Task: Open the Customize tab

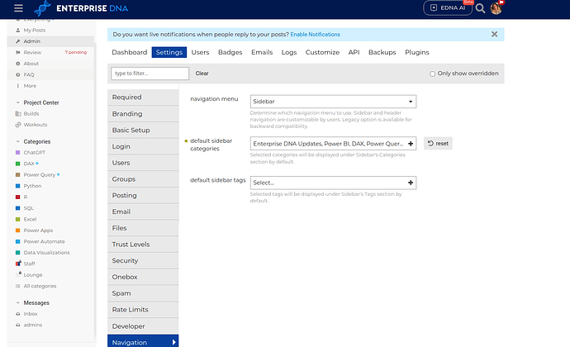Action: click(x=322, y=52)
